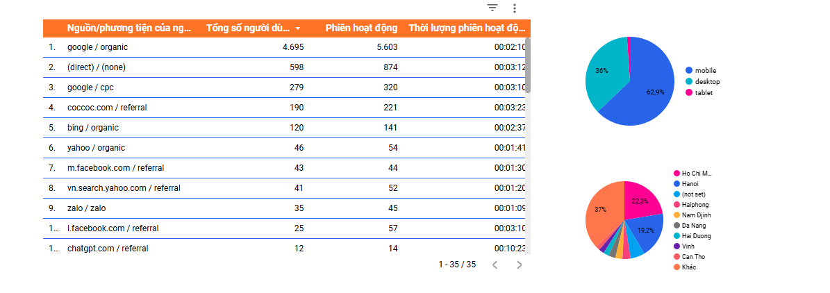Click the Khác legend entry
830x293 pixels.
point(688,267)
